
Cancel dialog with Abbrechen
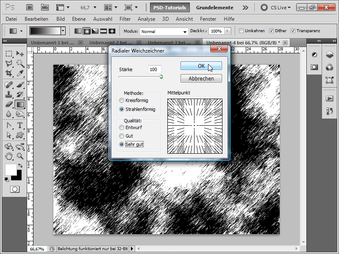click(201, 78)
